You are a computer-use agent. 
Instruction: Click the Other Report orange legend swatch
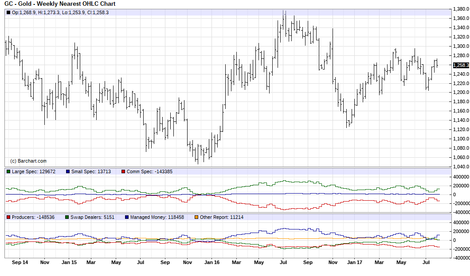196,217
